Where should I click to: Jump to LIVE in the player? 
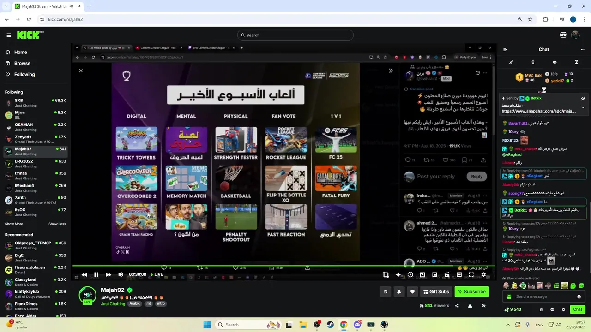click(x=156, y=274)
